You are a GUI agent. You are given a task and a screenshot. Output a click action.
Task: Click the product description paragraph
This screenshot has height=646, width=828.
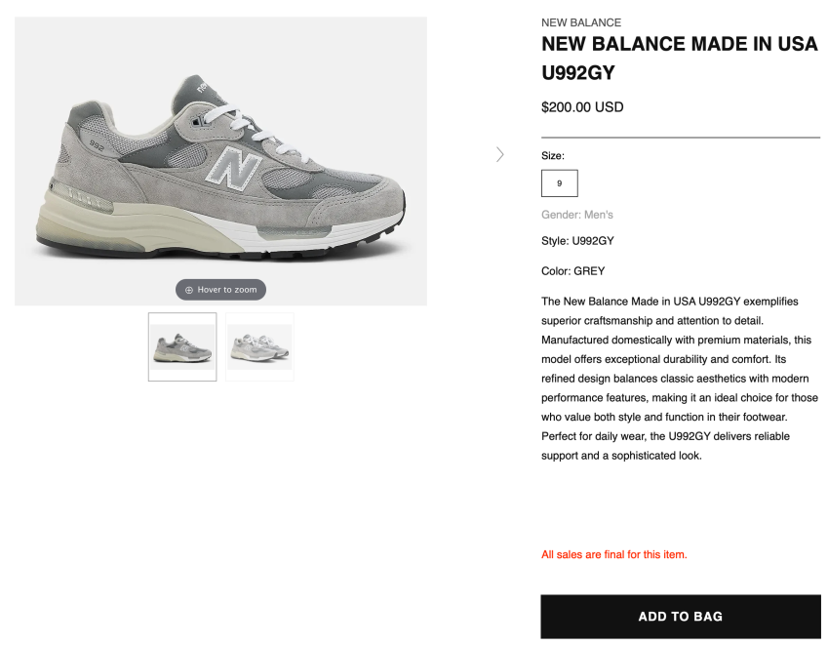pos(680,379)
